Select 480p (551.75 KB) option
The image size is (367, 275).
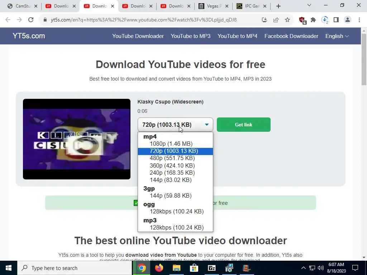click(175, 158)
